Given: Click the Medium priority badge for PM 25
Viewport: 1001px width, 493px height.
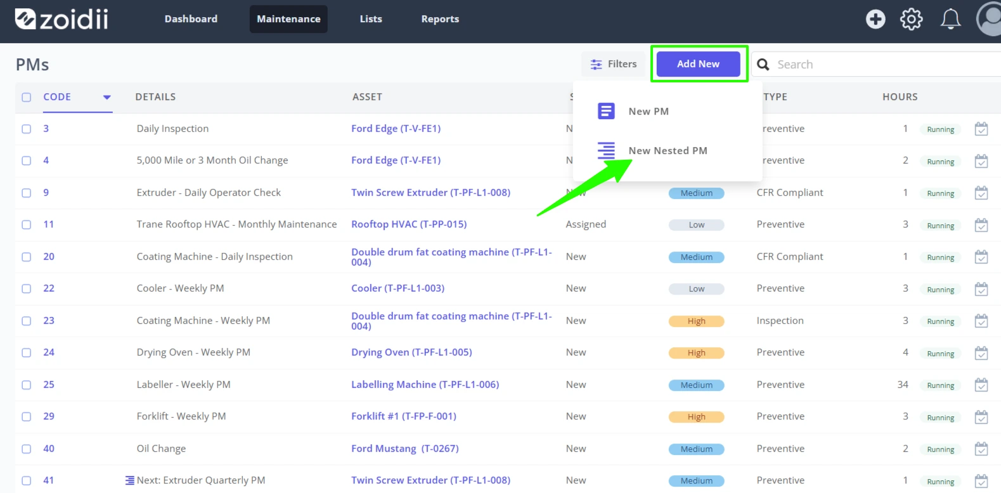Looking at the screenshot, I should point(696,385).
